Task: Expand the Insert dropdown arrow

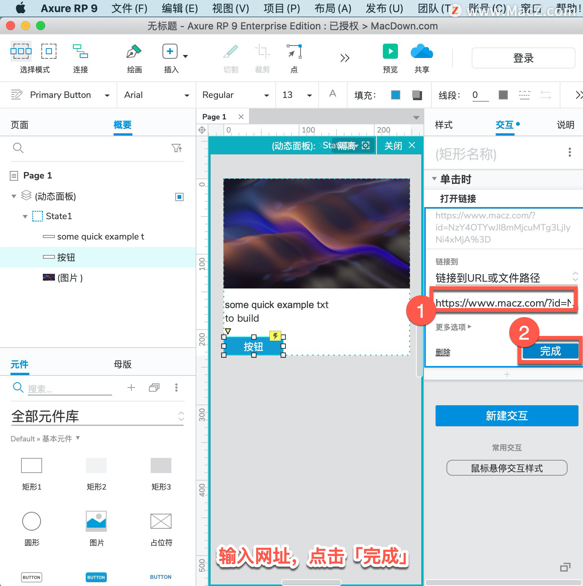Action: (x=185, y=56)
